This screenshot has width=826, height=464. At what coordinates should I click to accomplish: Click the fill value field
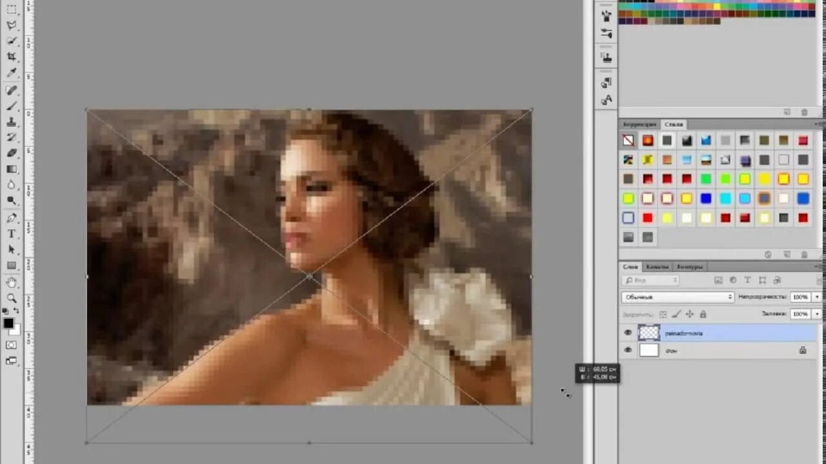point(800,314)
